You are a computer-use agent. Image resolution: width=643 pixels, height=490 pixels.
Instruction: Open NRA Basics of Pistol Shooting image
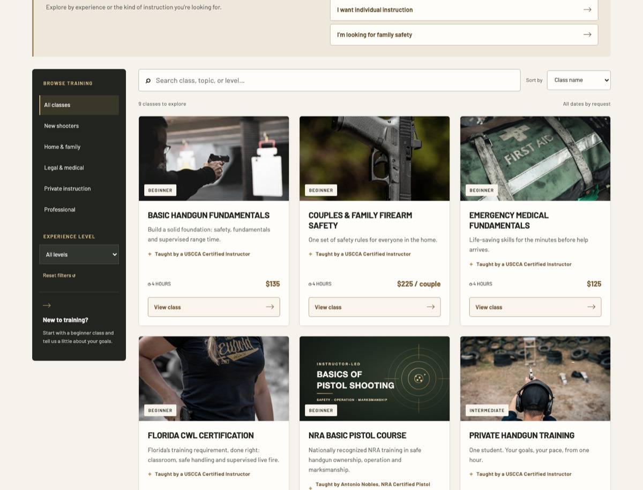pyautogui.click(x=375, y=379)
